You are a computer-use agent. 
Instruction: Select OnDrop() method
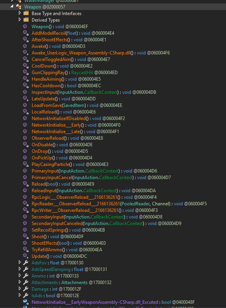[x=60, y=151]
